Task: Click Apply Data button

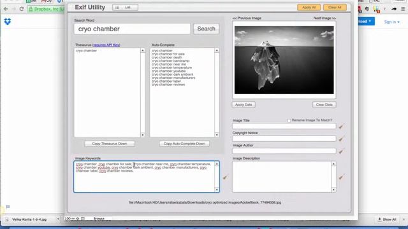Action: pyautogui.click(x=244, y=104)
